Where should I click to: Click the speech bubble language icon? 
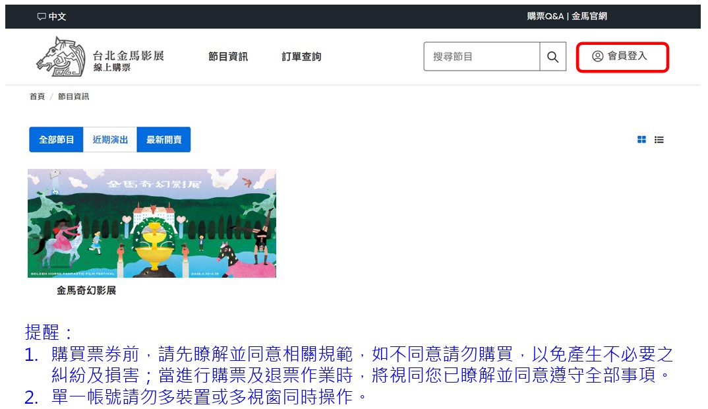pyautogui.click(x=42, y=16)
